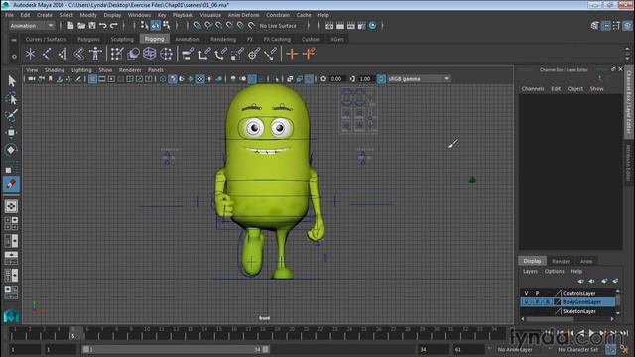This screenshot has height=357, width=635.
Task: Pick the Select tool arrow in toolbox
Action: (11, 81)
